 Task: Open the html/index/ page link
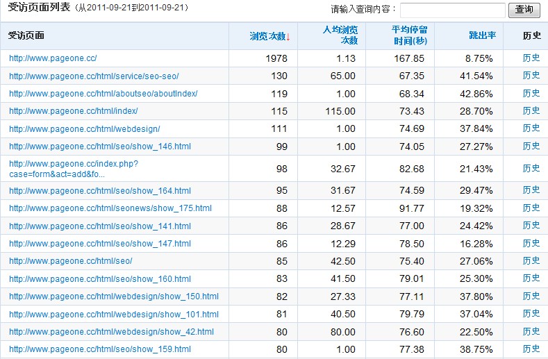74,111
